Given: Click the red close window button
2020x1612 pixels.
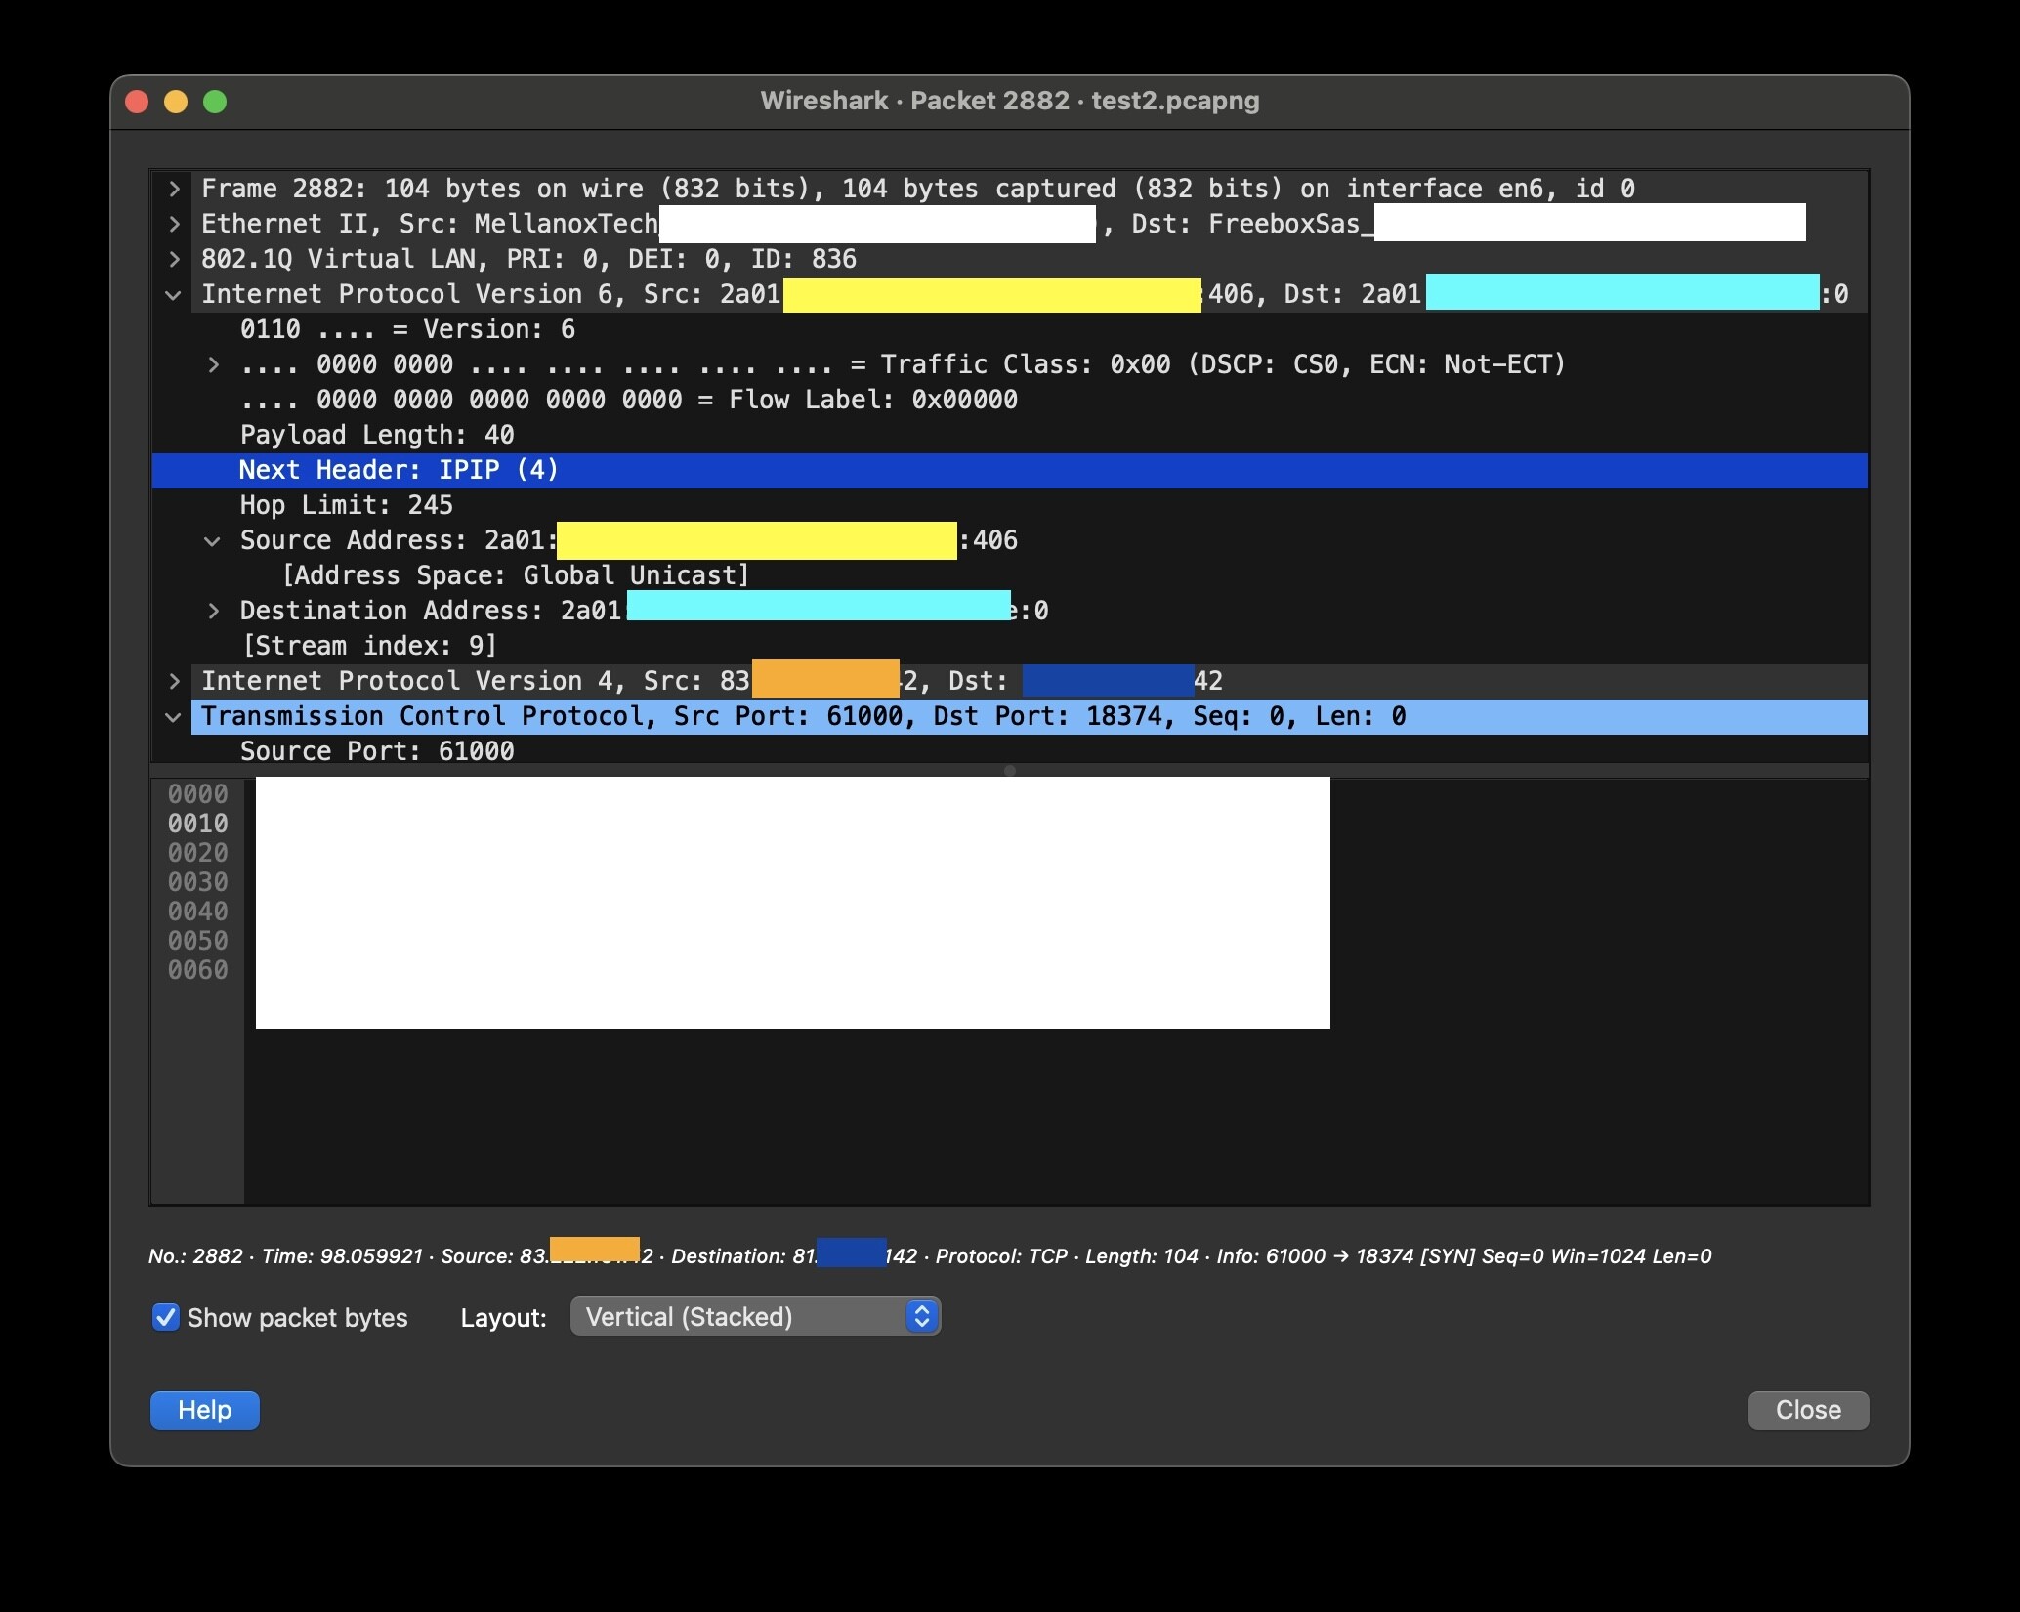Looking at the screenshot, I should pos(137,102).
